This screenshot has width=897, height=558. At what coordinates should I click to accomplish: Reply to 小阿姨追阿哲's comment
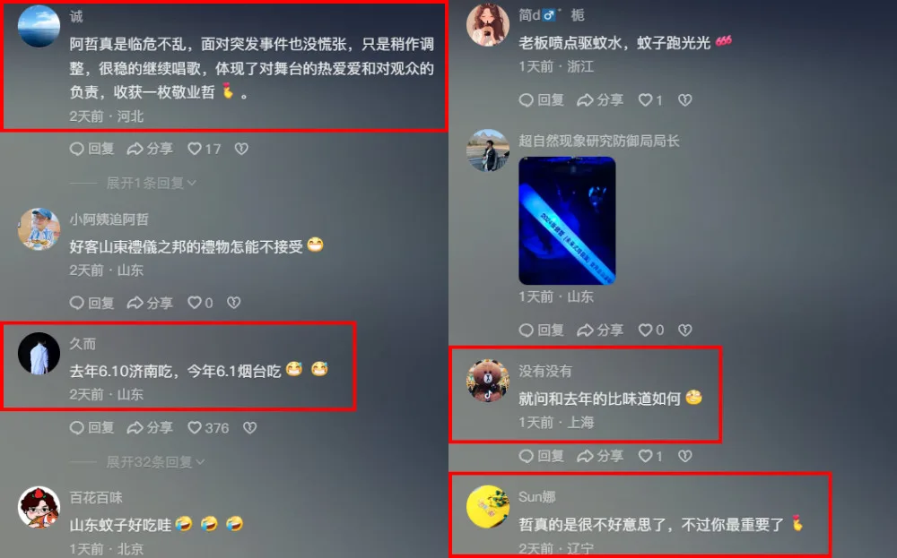(x=91, y=303)
